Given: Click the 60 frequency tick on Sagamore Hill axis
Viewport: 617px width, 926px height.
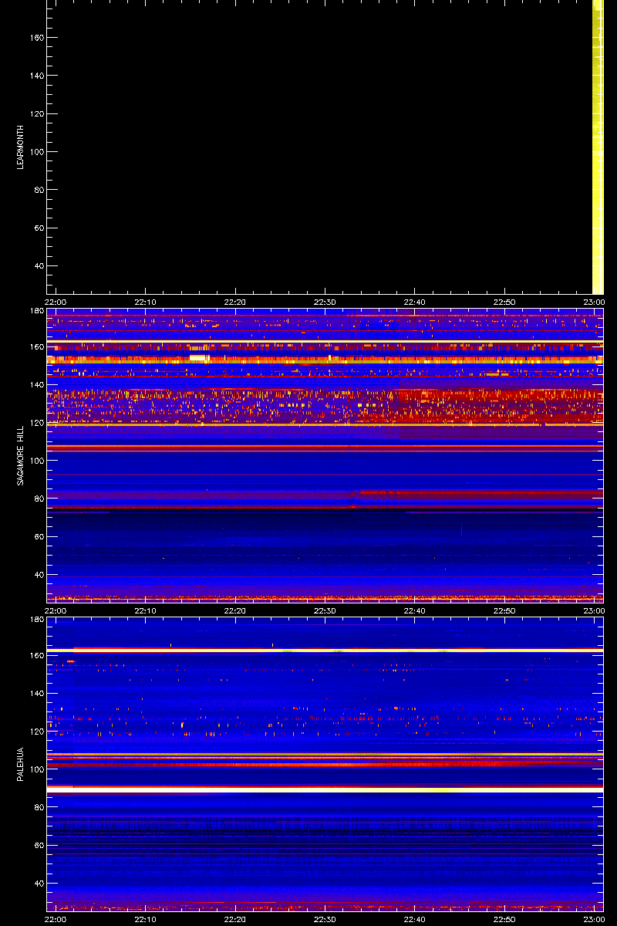Looking at the screenshot, I should [38, 537].
